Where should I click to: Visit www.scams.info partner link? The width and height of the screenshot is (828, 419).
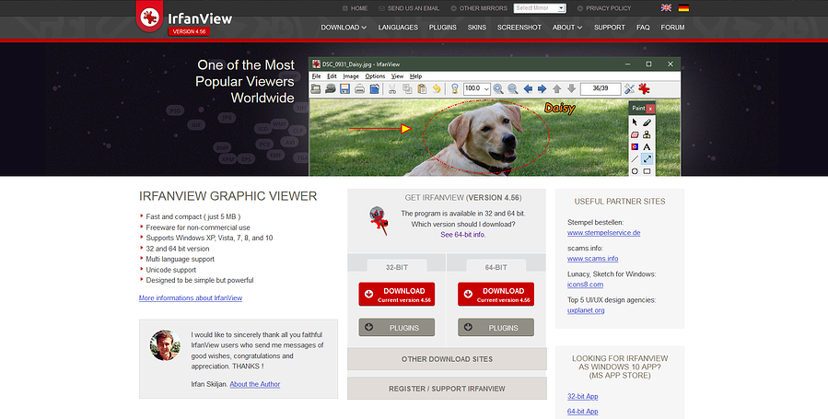tap(592, 259)
